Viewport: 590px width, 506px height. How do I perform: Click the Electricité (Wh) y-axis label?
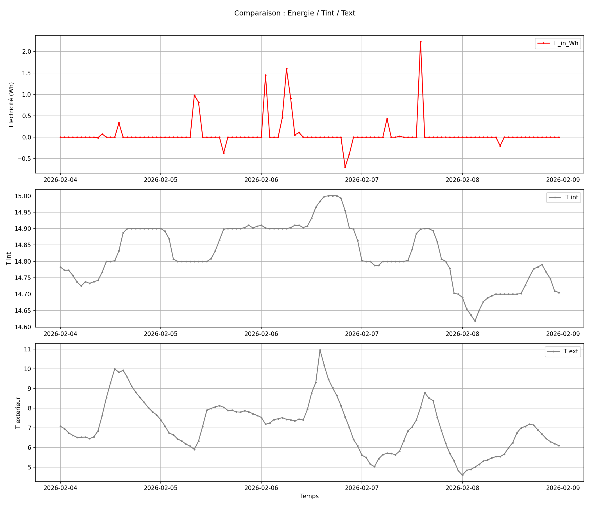pyautogui.click(x=11, y=105)
